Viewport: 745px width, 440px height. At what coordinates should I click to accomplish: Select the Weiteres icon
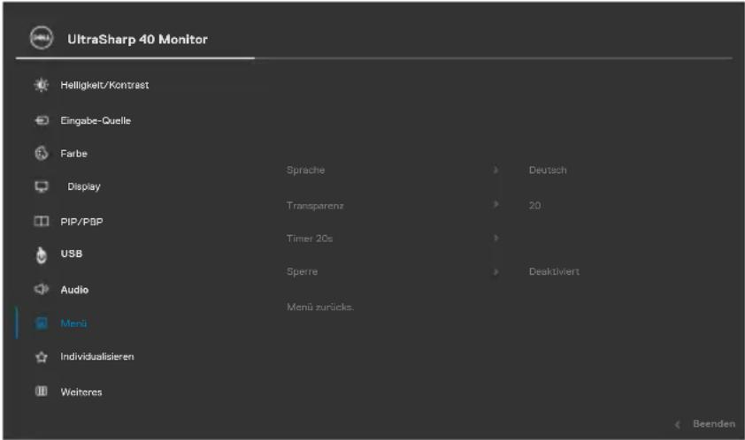[x=42, y=391]
